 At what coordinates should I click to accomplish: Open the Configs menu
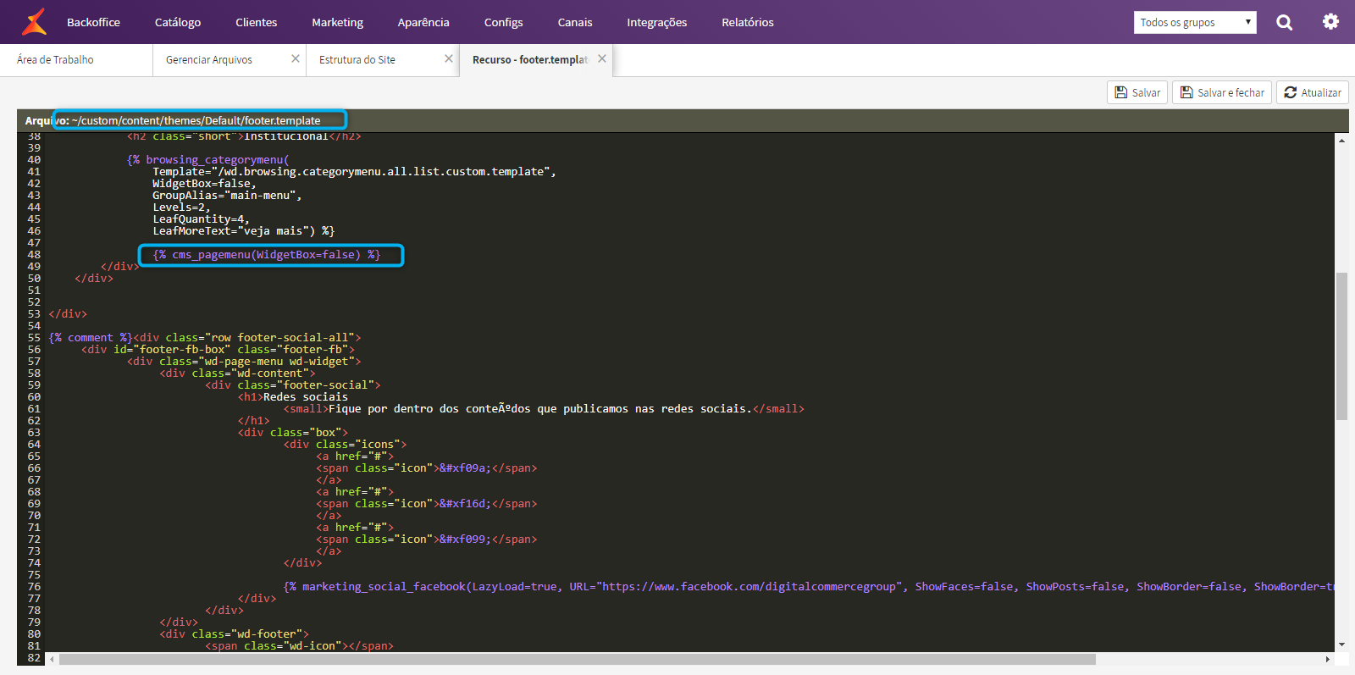503,22
